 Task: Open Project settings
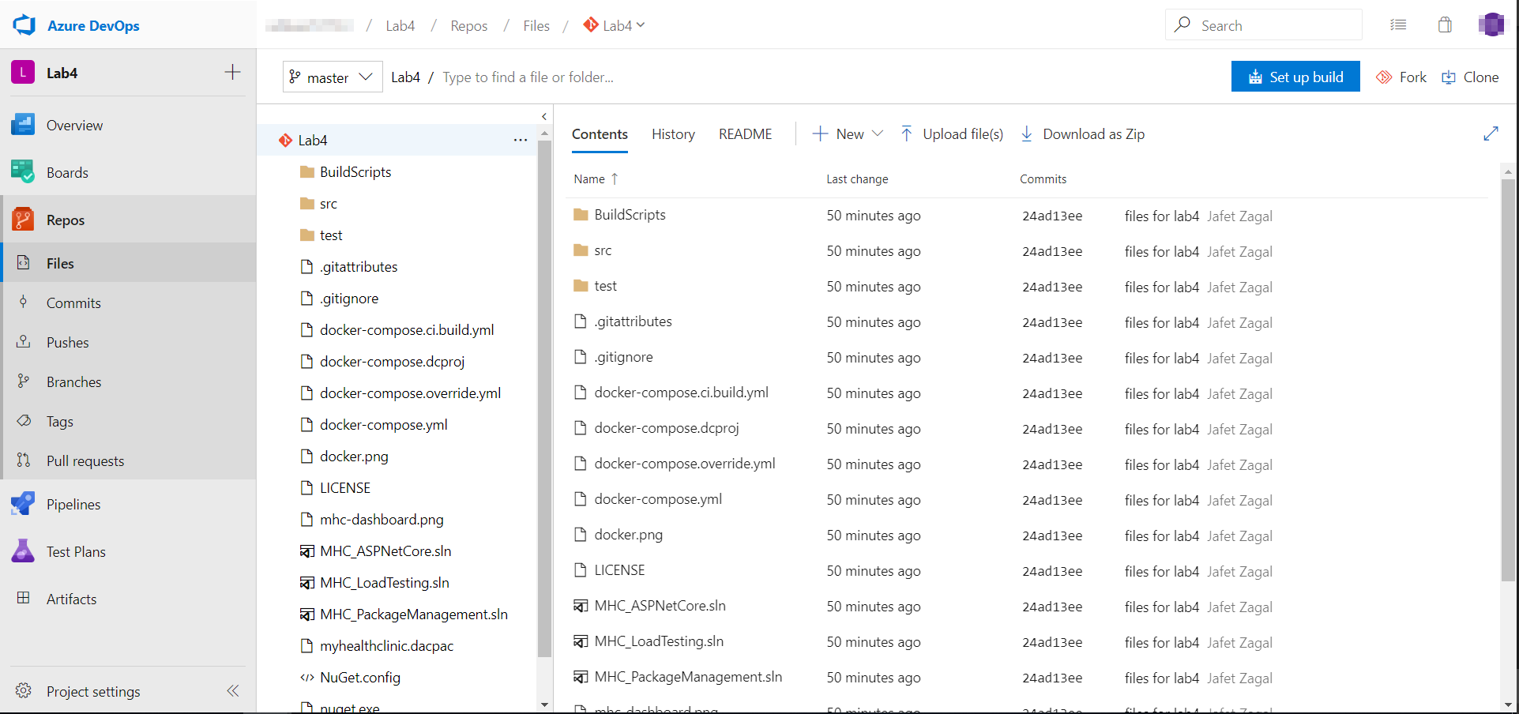93,691
